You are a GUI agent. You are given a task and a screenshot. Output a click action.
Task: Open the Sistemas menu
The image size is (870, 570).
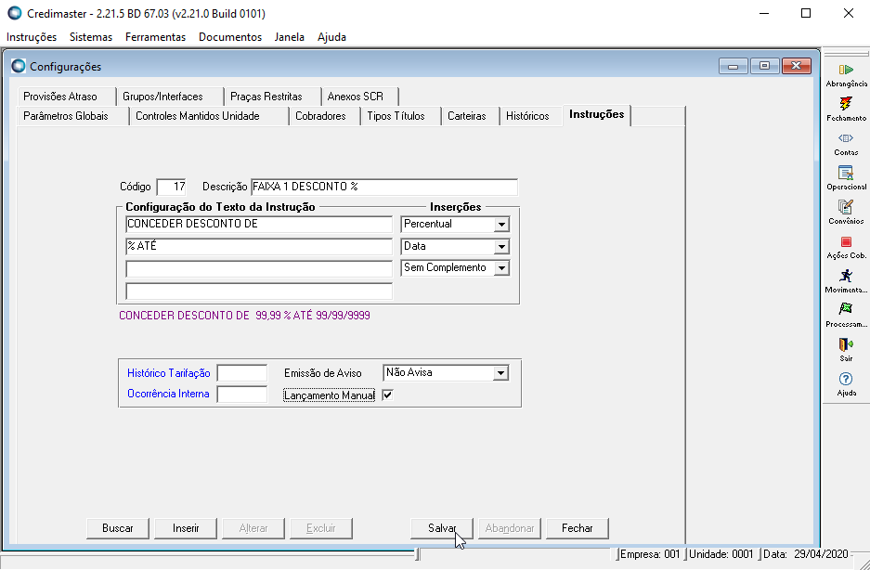coord(91,37)
